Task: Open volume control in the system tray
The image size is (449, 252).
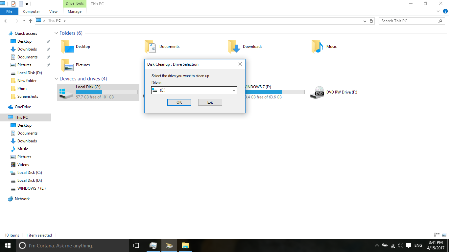Action: point(400,245)
